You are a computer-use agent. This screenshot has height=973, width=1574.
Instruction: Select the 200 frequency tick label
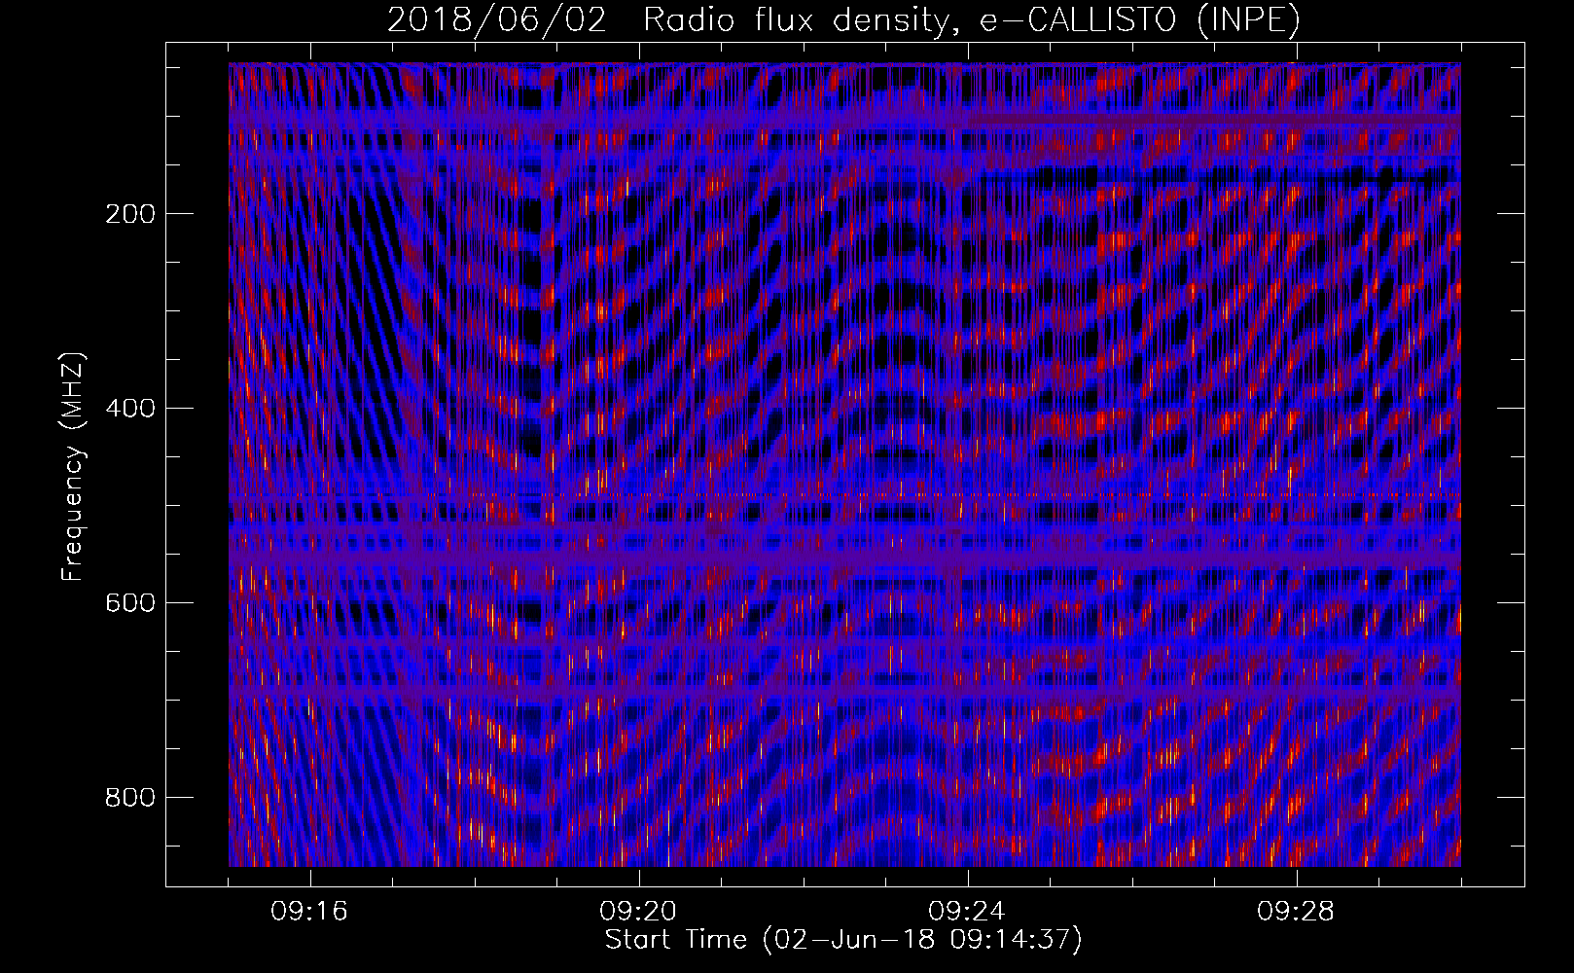[x=130, y=213]
